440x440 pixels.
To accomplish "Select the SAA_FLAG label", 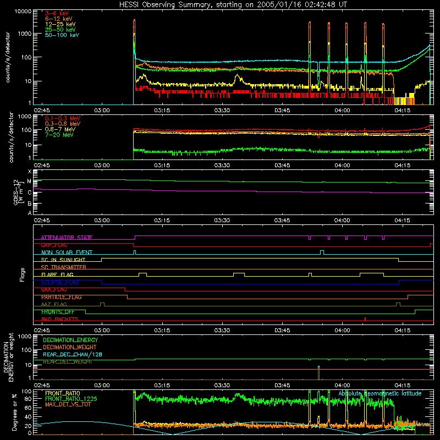I will click(x=54, y=290).
